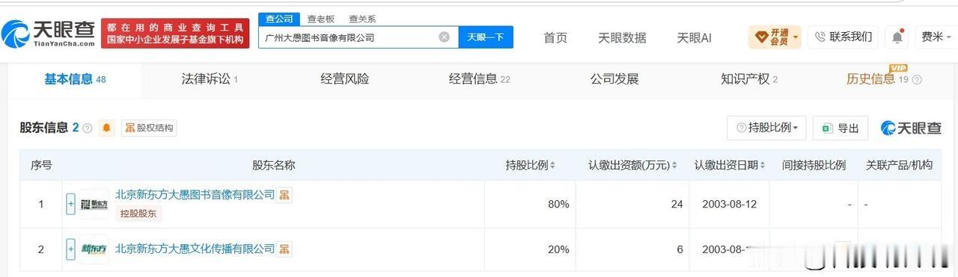Viewport: 958px width, 277px height.
Task: Open the 经营风险 tab
Action: [x=345, y=79]
